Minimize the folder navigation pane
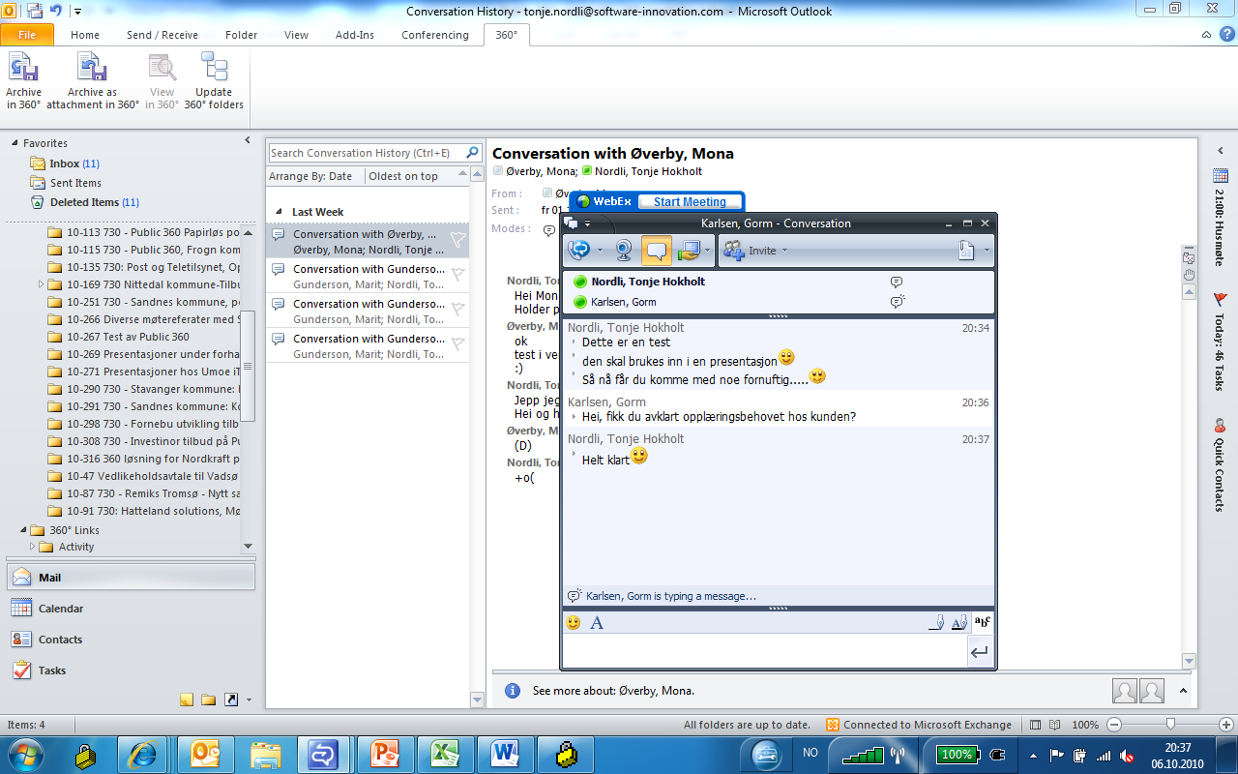The image size is (1238, 774). coord(248,142)
